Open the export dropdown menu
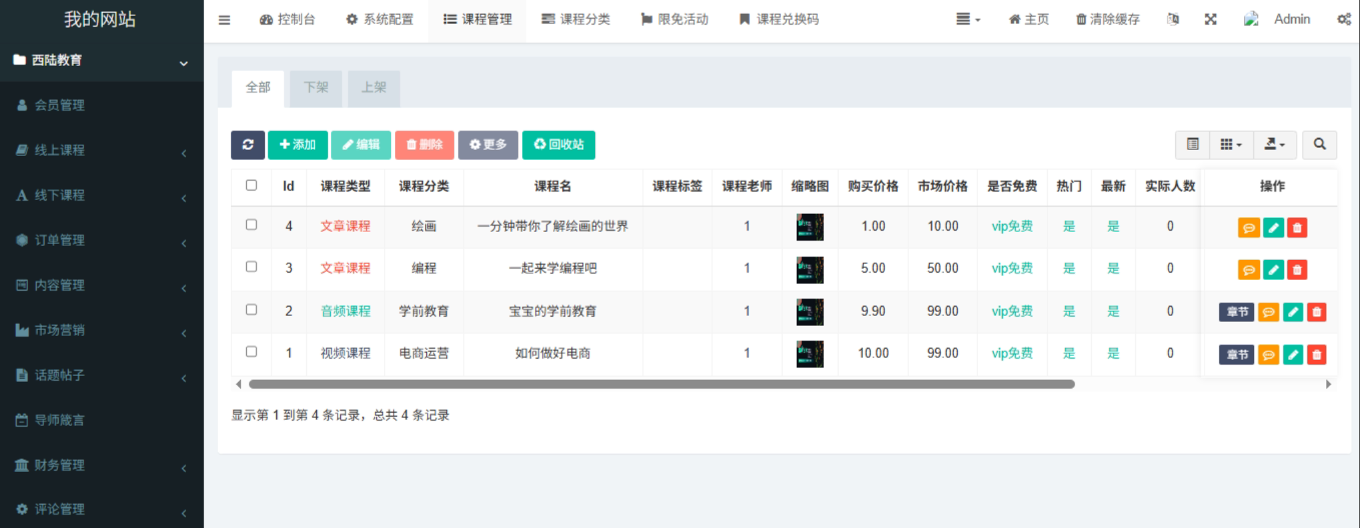 coord(1274,145)
